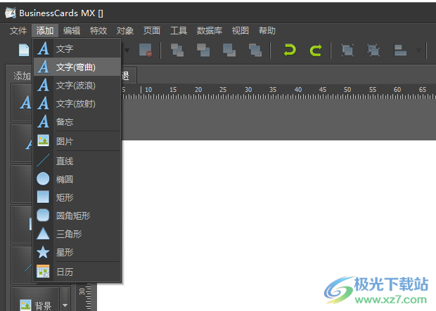Click the BusinessCards MX application icon

coord(11,13)
